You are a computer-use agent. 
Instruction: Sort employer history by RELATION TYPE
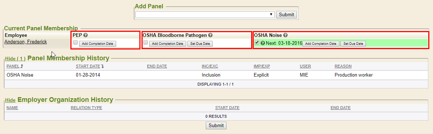[x=86, y=108]
